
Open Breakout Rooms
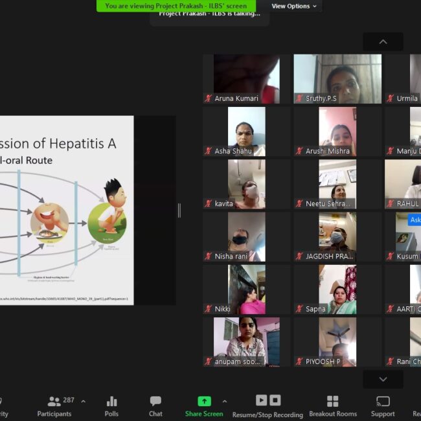coord(332,406)
